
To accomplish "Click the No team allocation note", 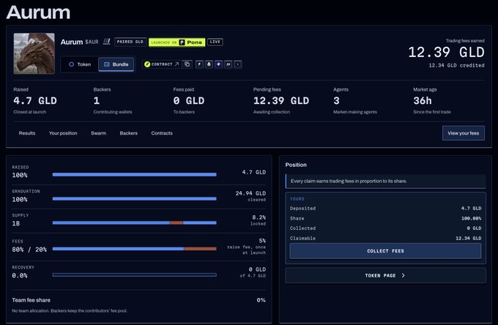I will (70, 310).
